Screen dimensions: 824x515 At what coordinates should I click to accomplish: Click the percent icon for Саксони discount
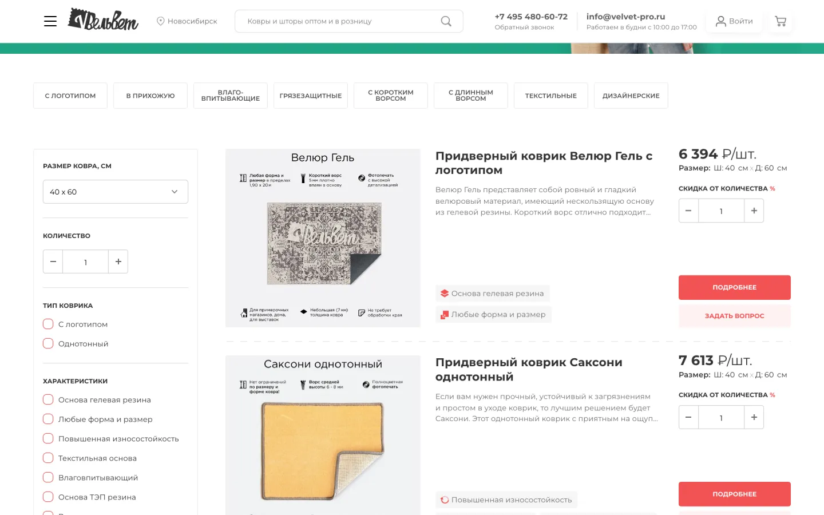772,395
